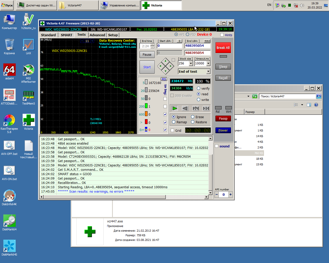The image size is (329, 263).
Task: Toggle the sound checkbox
Action: (x=217, y=146)
